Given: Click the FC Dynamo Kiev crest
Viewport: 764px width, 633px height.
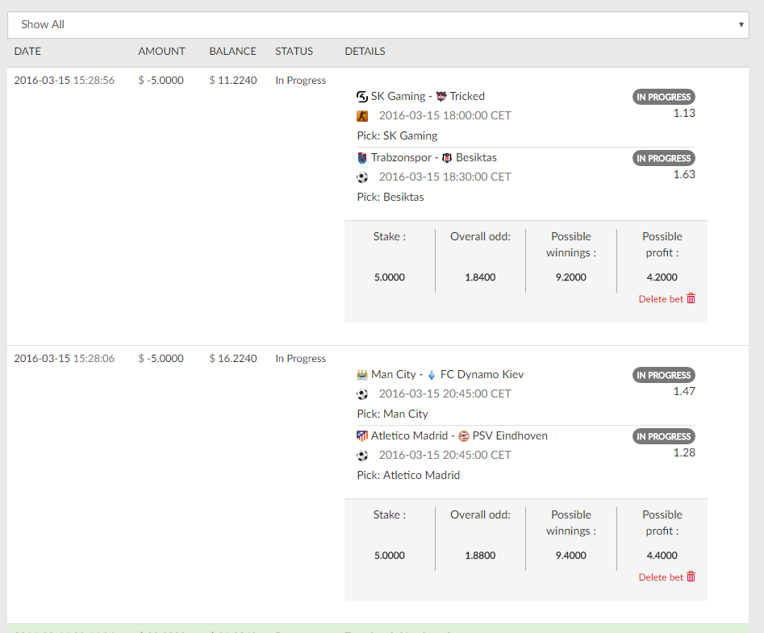Looking at the screenshot, I should tap(432, 374).
